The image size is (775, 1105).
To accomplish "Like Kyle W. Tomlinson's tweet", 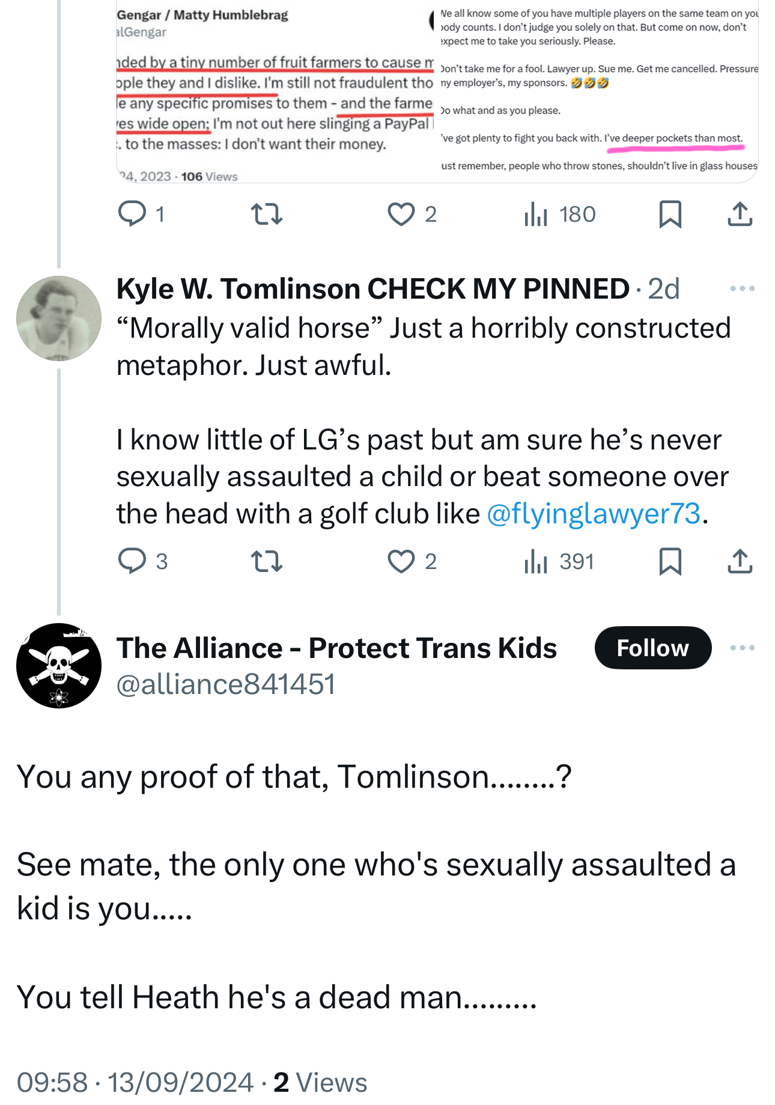I will (x=401, y=561).
